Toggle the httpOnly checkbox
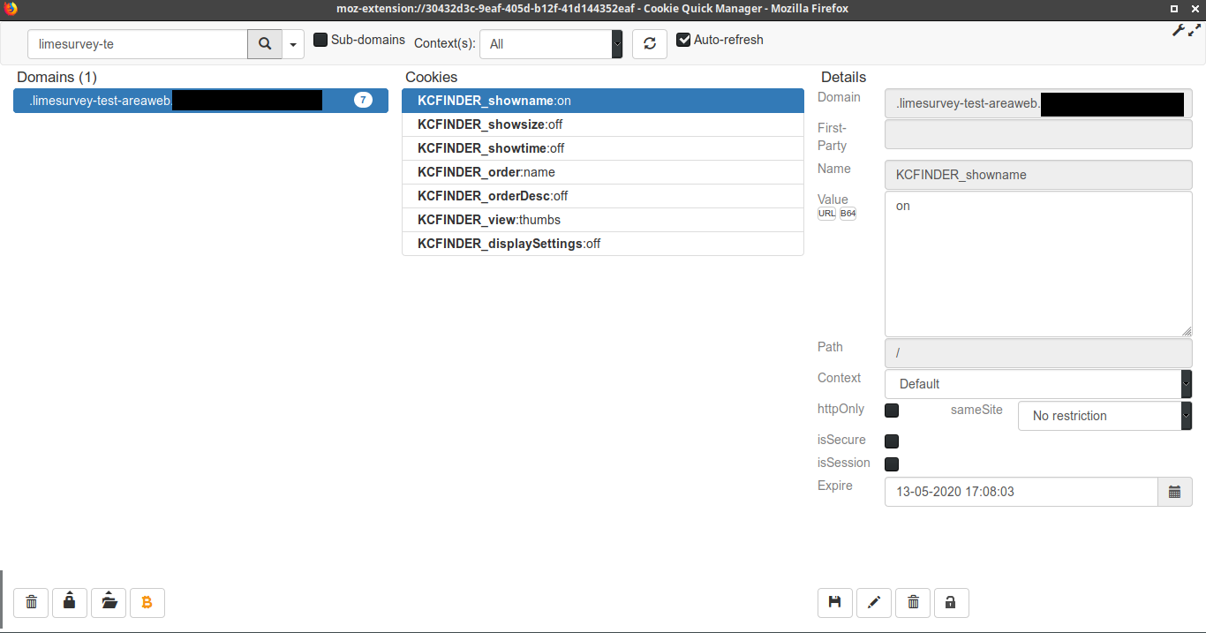The height and width of the screenshot is (633, 1206). coord(892,411)
